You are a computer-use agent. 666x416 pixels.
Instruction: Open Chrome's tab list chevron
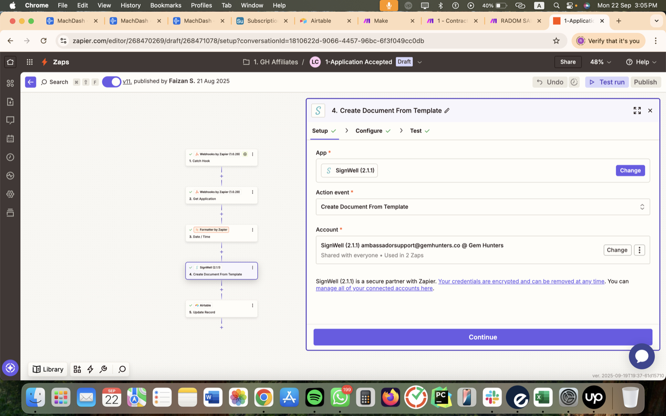coord(656,21)
